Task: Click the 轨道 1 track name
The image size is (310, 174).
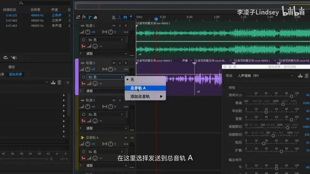Action: 90,26
